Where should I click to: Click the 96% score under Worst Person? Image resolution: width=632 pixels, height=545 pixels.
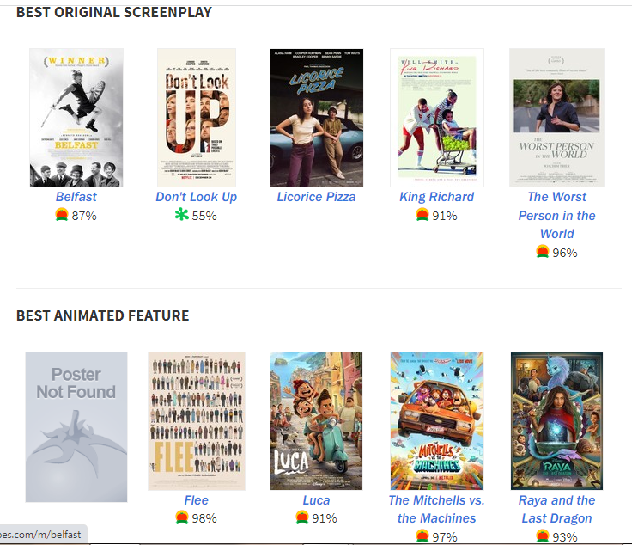[x=565, y=253]
